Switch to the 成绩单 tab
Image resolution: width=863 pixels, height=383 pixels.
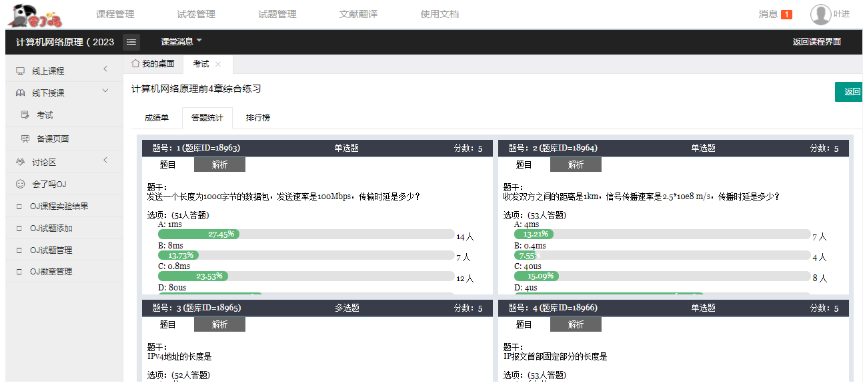click(157, 118)
